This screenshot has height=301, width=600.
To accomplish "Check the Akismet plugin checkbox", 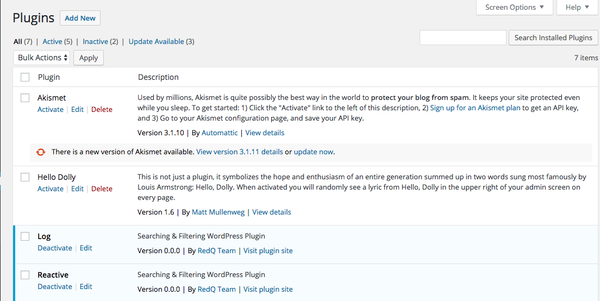I will click(x=25, y=98).
